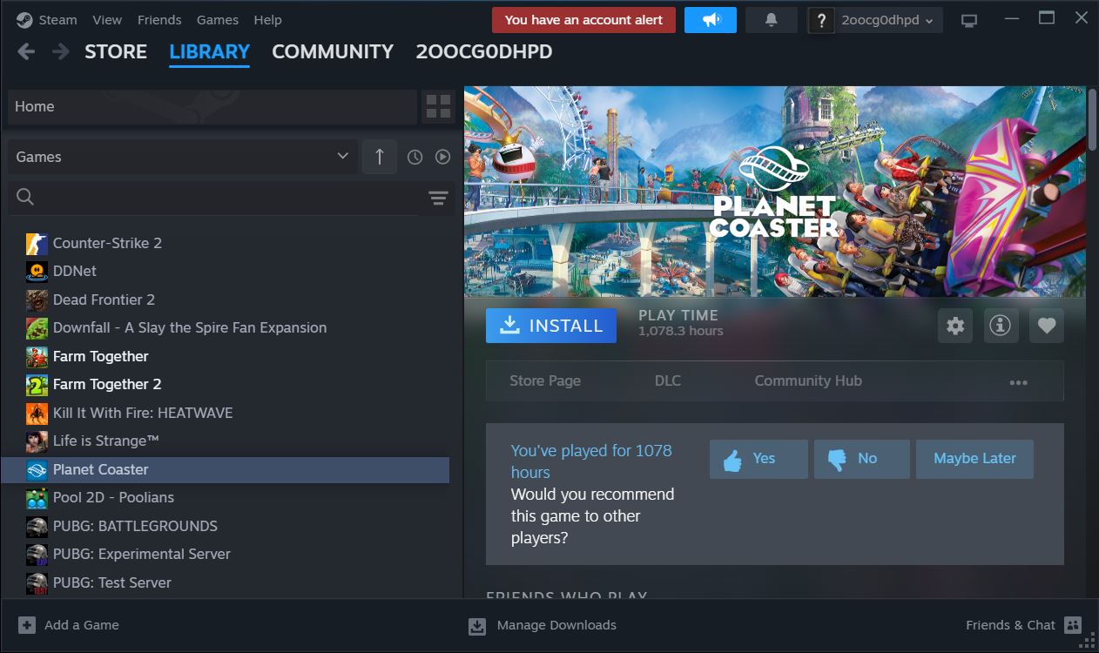1099x653 pixels.
Task: Click the Counter-Strike 2 game icon
Action: (x=37, y=243)
